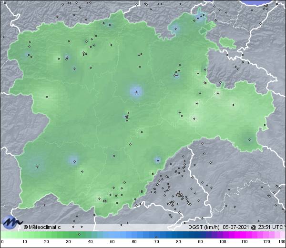This screenshot has height=248, width=286.
Task: Click the legend value 80
Action: click(178, 242)
